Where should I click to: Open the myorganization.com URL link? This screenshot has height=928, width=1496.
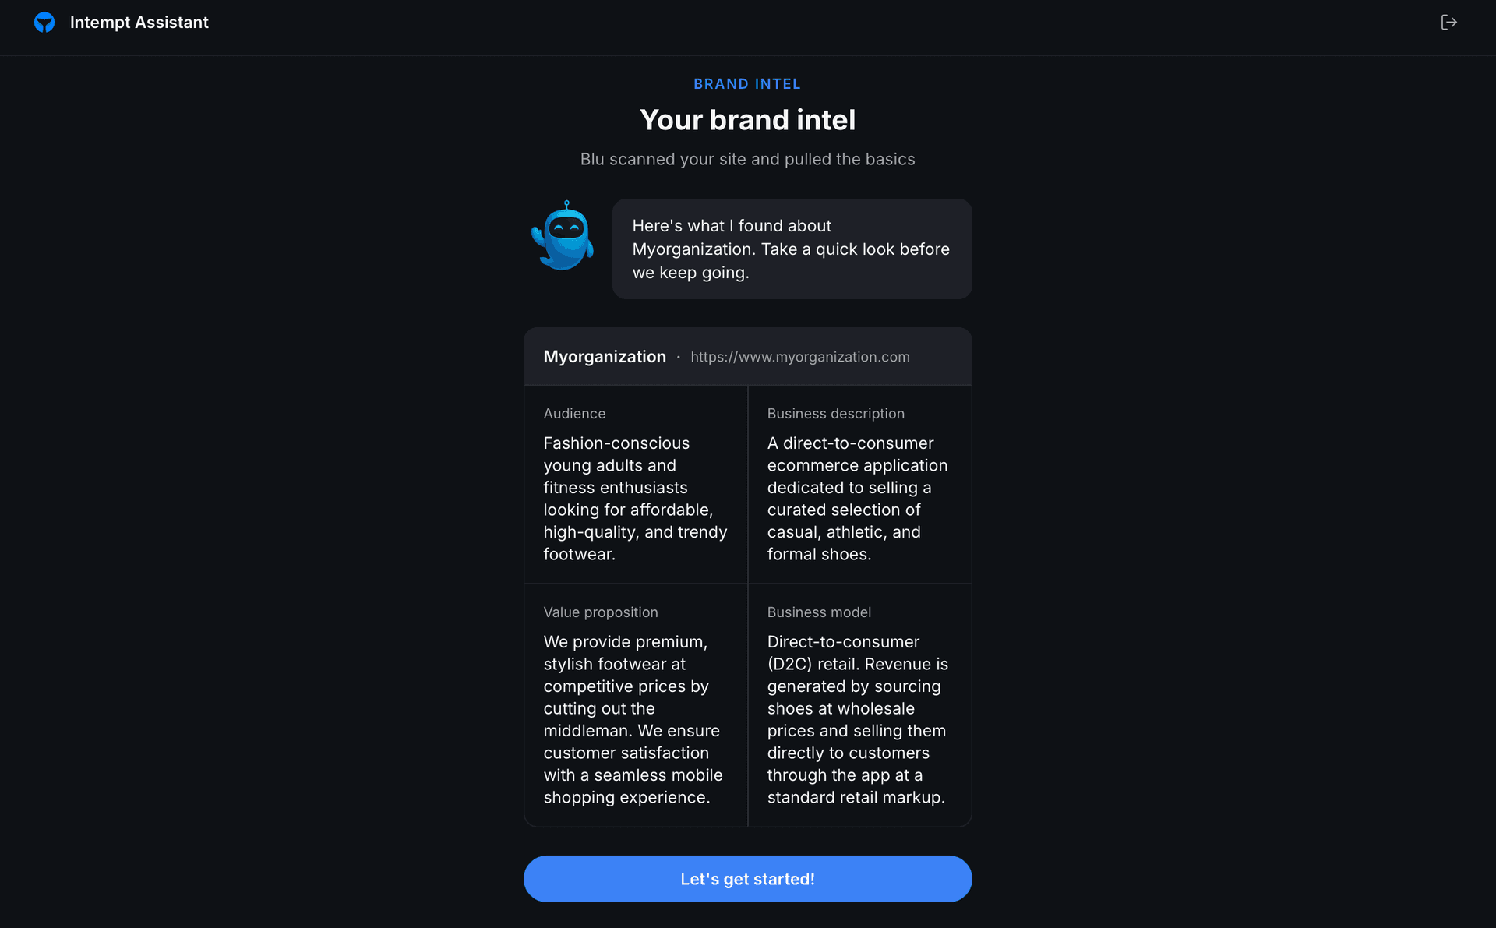pyautogui.click(x=799, y=357)
